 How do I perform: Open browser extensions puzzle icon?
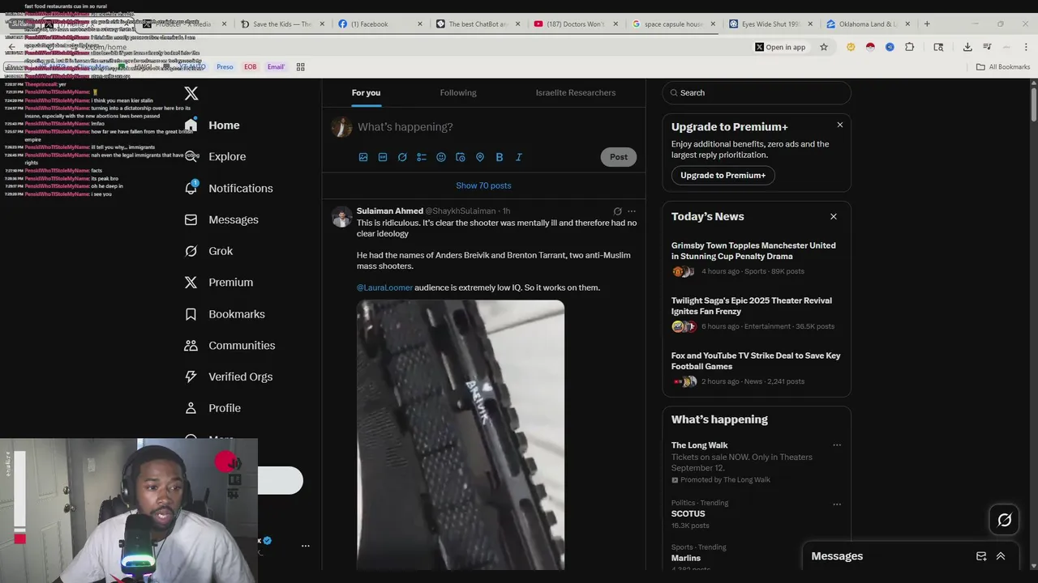tap(909, 47)
